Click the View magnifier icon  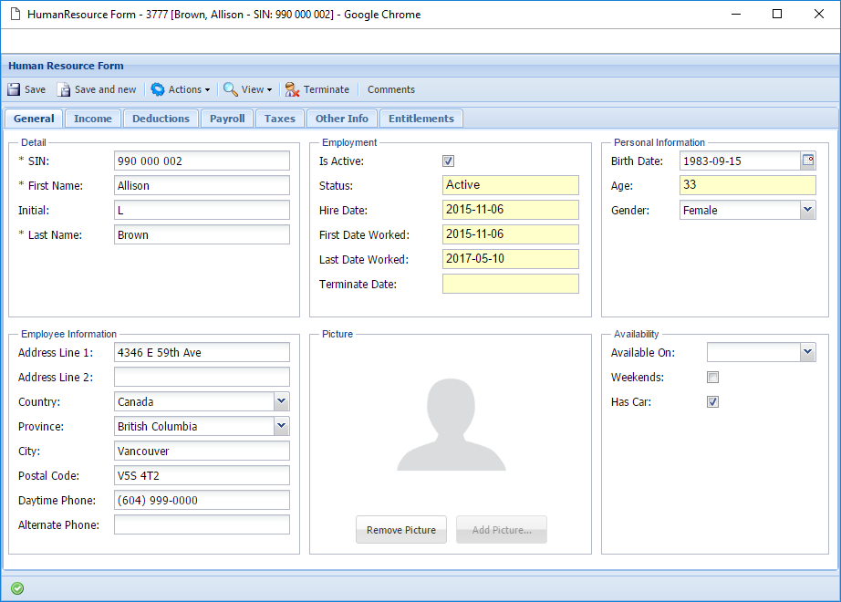[x=231, y=89]
